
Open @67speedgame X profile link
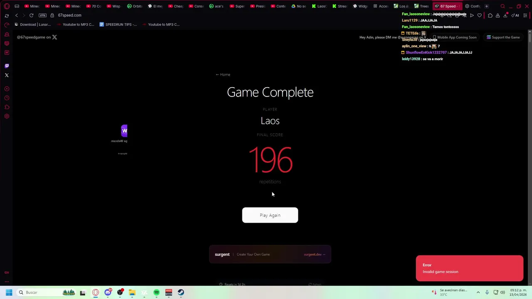37,37
